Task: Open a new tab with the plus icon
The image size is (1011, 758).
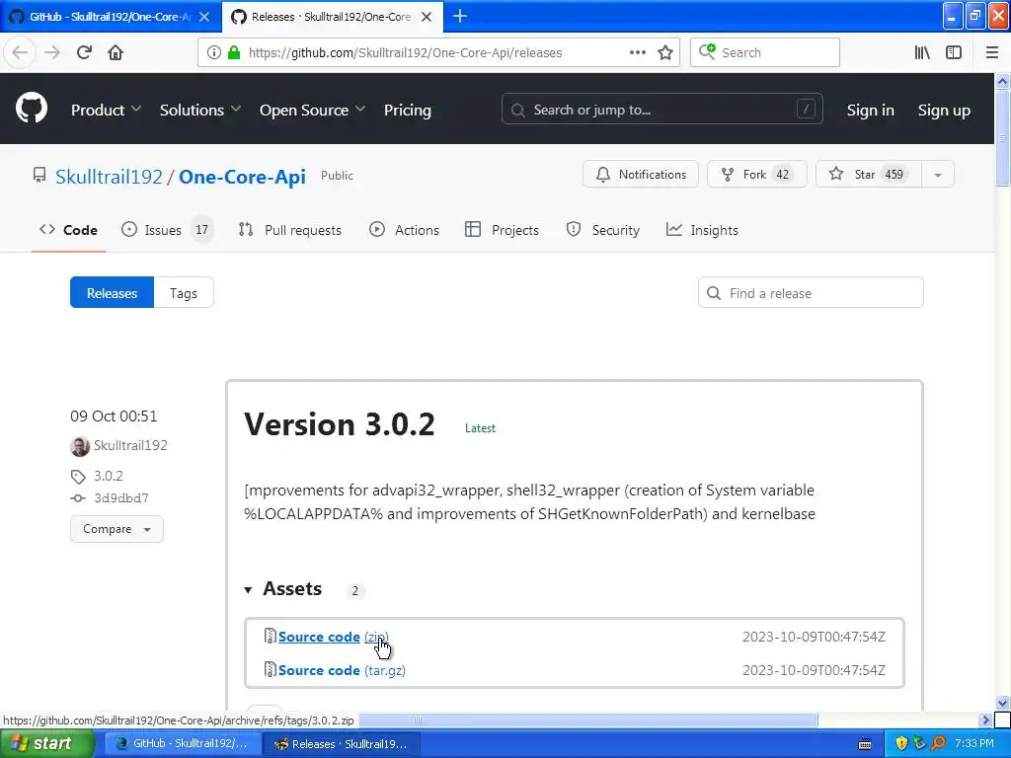Action: [x=460, y=16]
